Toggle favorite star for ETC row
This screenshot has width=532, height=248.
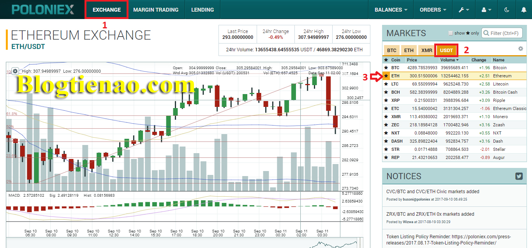click(x=386, y=108)
